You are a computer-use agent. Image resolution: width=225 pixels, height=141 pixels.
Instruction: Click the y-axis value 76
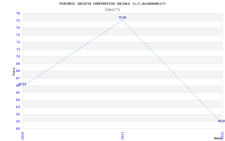(x=18, y=13)
